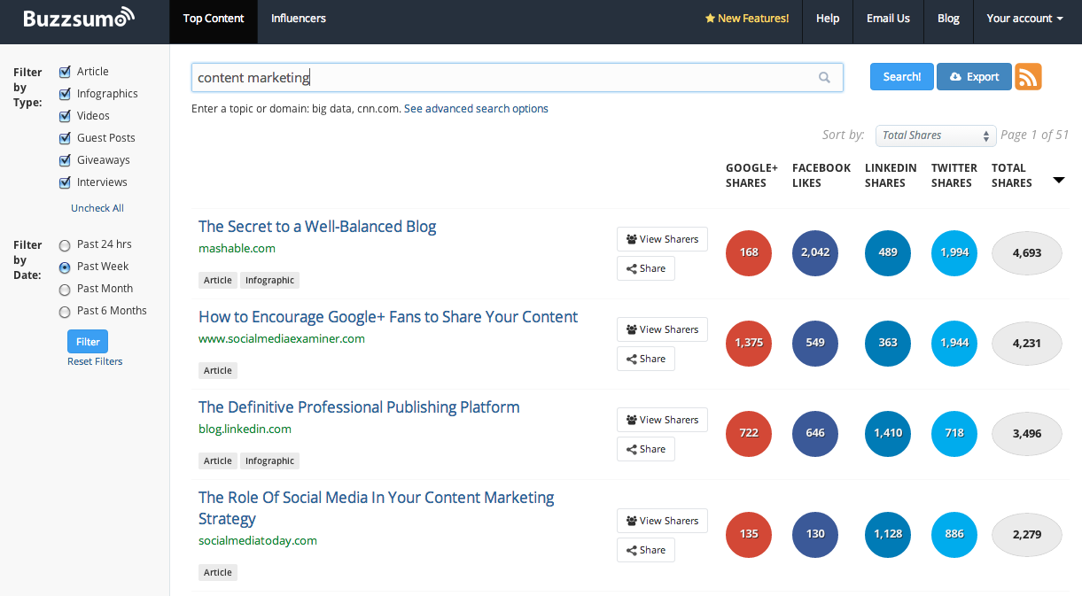Click the socialmediatoday.com domain link
The width and height of the screenshot is (1082, 596).
(258, 540)
